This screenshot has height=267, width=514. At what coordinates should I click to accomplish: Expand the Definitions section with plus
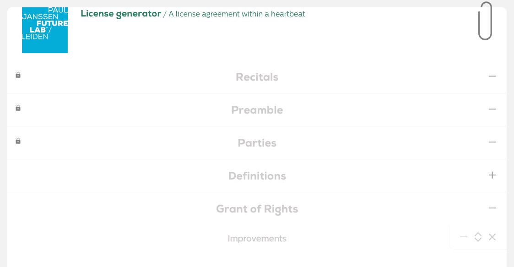[x=492, y=175]
